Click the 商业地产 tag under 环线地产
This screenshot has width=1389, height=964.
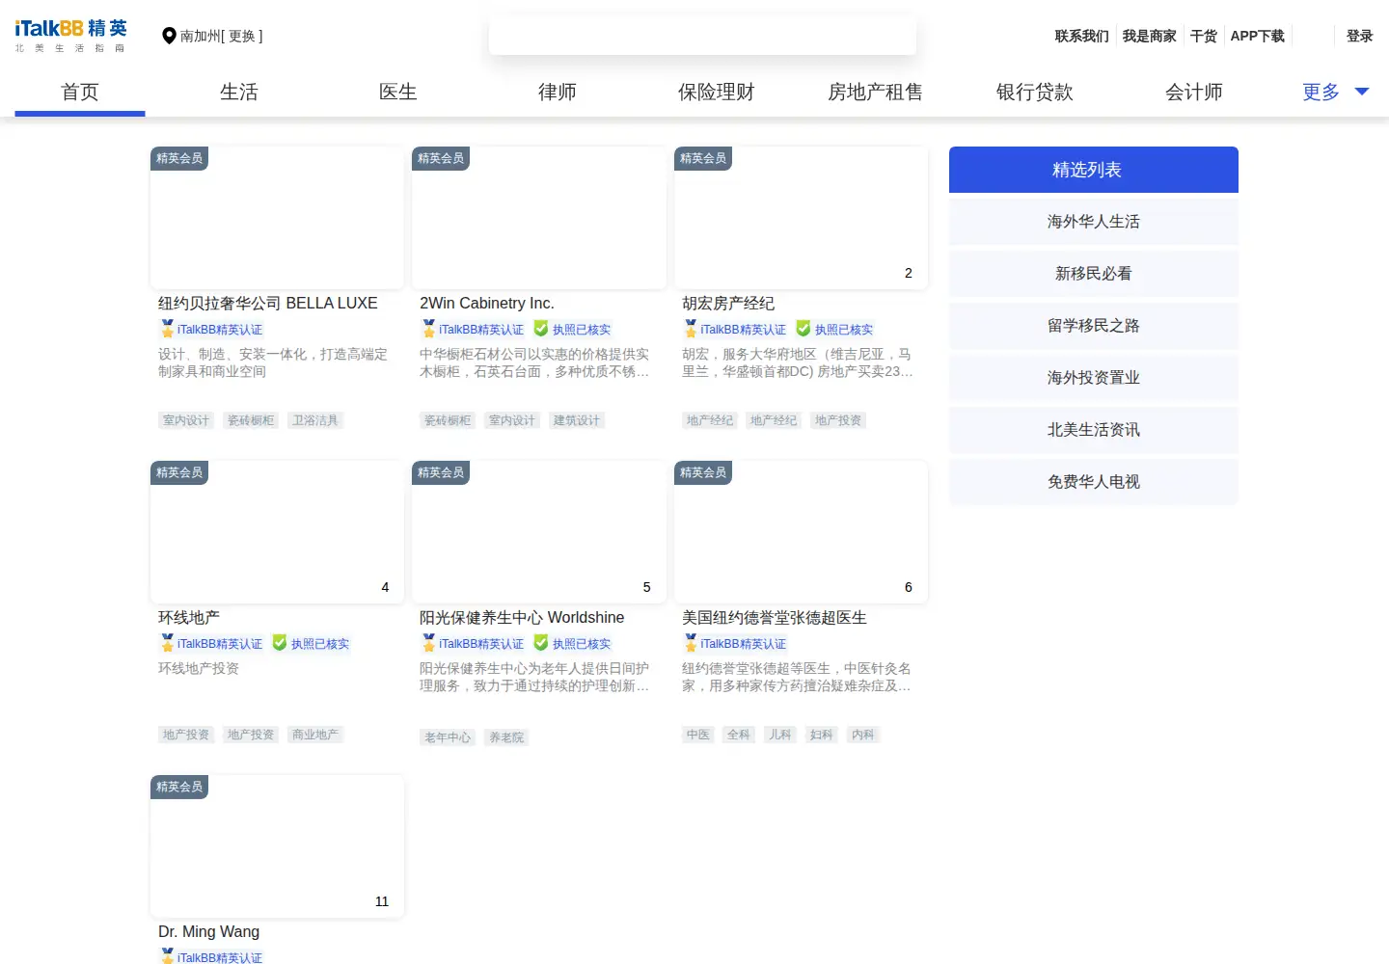coord(315,735)
